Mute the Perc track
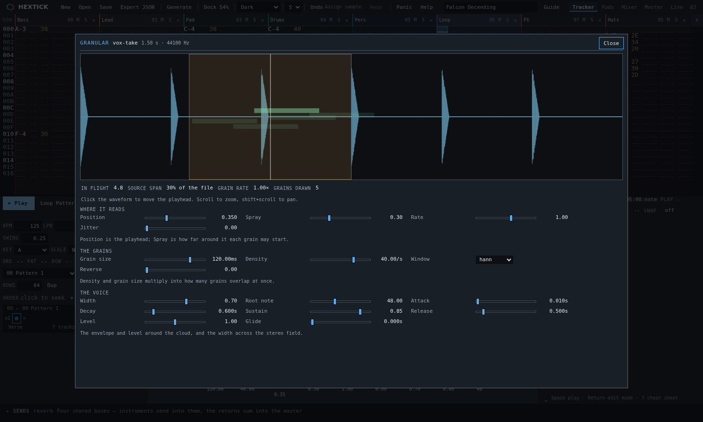This screenshot has width=703, height=422. coord(415,20)
